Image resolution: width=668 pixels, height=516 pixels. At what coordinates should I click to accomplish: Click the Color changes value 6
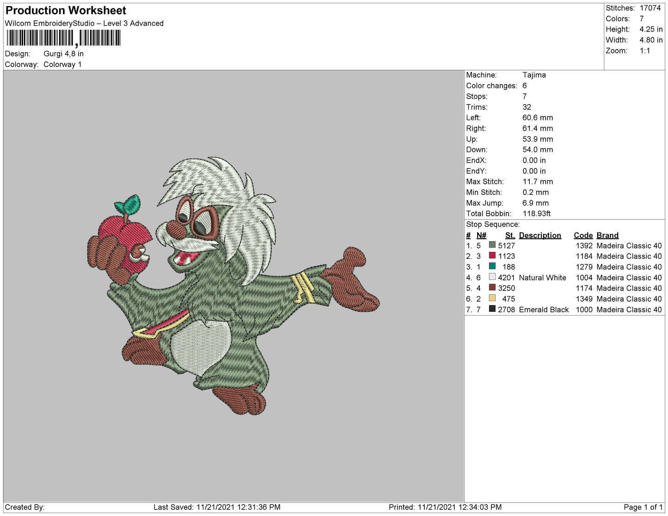(525, 85)
